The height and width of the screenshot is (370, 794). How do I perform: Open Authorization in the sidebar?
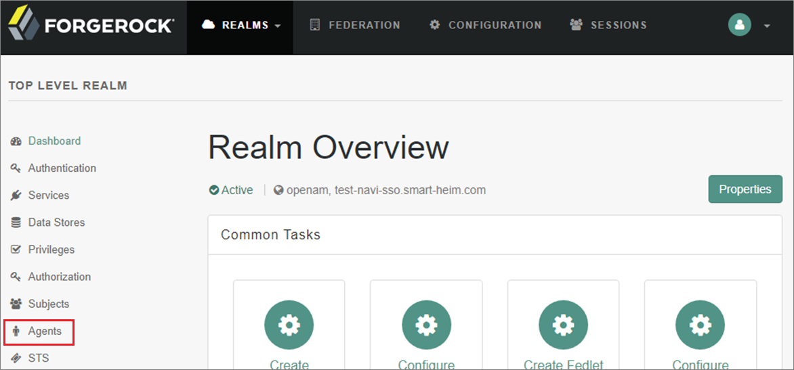pyautogui.click(x=59, y=277)
